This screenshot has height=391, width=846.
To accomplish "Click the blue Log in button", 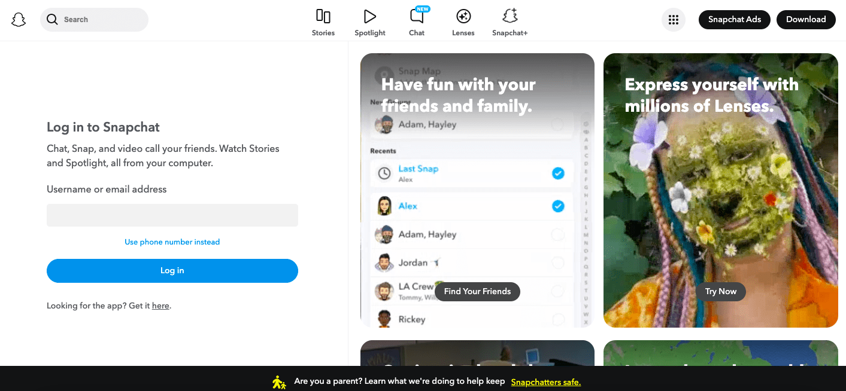I will point(172,271).
